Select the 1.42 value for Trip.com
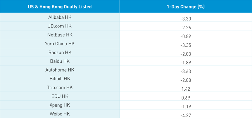Image resolution: width=252 pixels, height=121 pixels. click(186, 89)
